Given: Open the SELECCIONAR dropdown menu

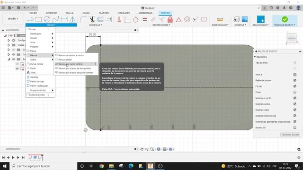Looking at the screenshot, I should coord(260,25).
